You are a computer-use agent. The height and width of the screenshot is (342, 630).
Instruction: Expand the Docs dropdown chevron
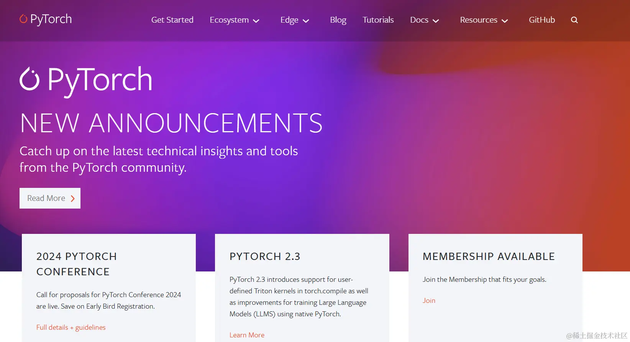click(436, 21)
